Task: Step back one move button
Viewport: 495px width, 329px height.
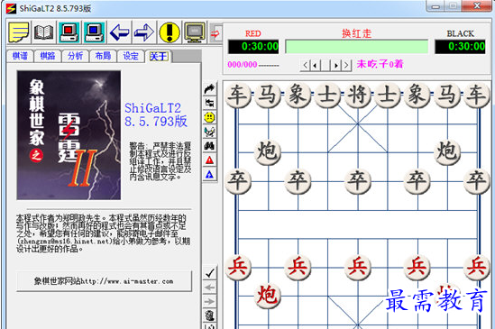Action: click(315, 66)
